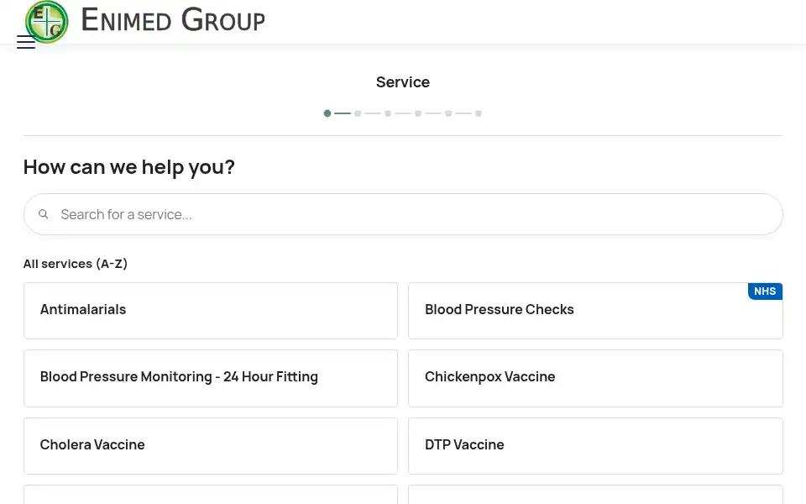This screenshot has height=504, width=806.
Task: Select the Antimalarials service
Action: 211,311
